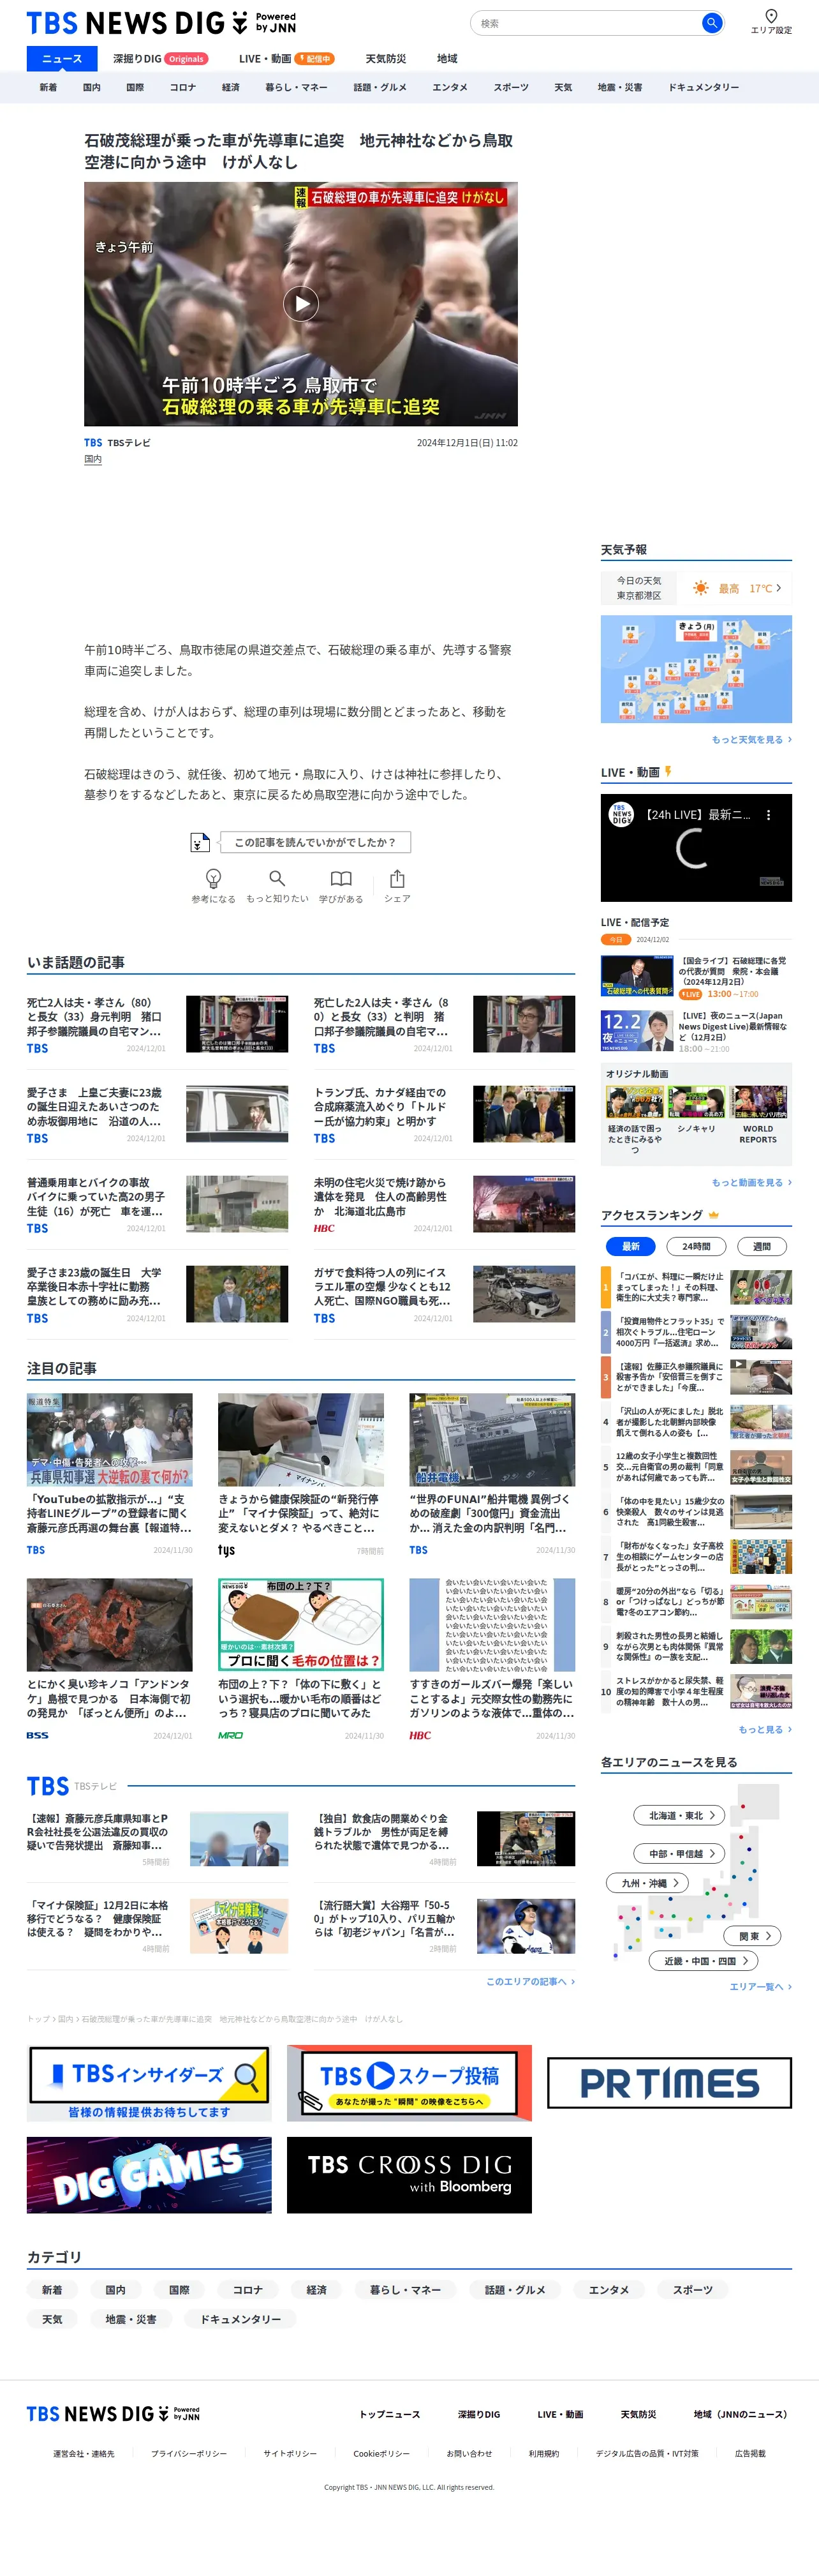The height and width of the screenshot is (2576, 819).
Task: Expand the 最高 17℃ weather chevron
Action: (x=779, y=588)
